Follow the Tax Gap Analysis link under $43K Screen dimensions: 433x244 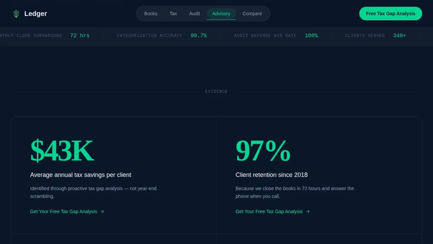(67, 211)
